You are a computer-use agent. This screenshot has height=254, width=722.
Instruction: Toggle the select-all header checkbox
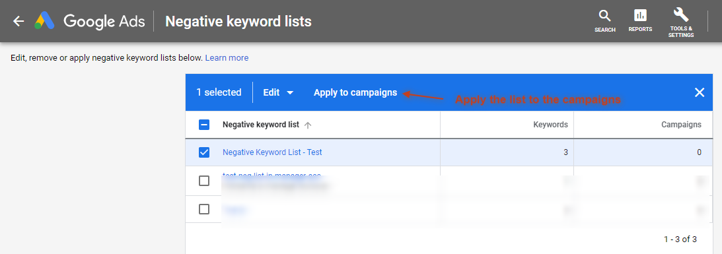[204, 125]
